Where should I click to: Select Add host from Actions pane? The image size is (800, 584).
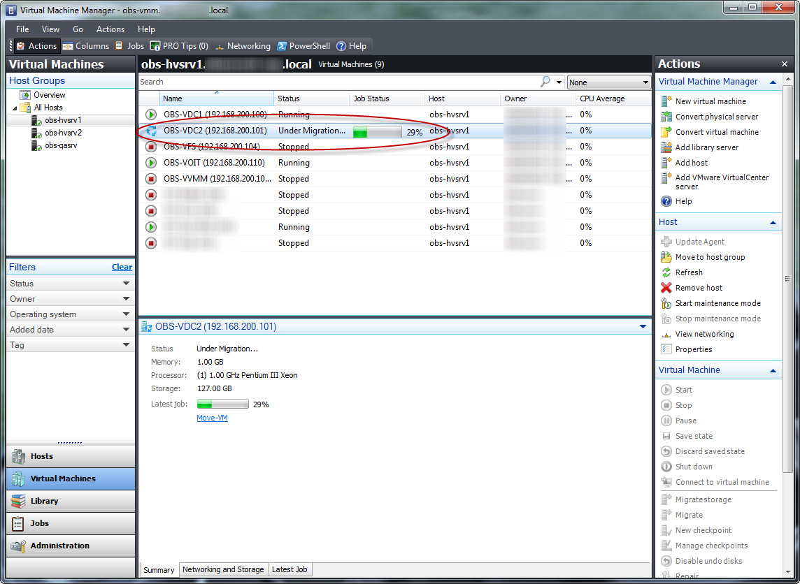tap(692, 162)
